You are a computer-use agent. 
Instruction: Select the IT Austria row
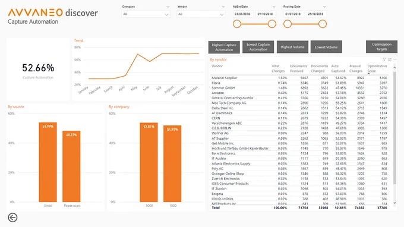(299, 159)
